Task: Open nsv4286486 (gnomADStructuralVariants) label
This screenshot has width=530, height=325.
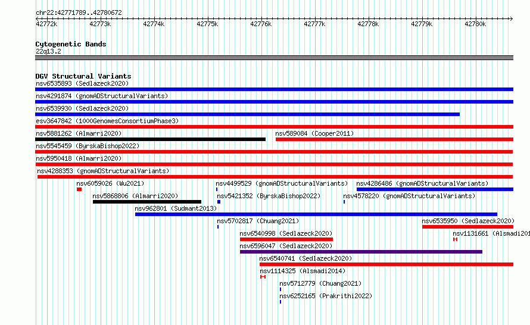Action: [423, 183]
